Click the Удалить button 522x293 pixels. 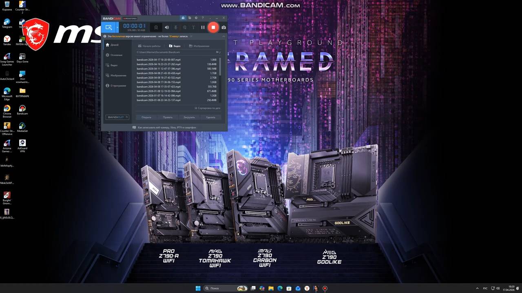click(x=210, y=117)
